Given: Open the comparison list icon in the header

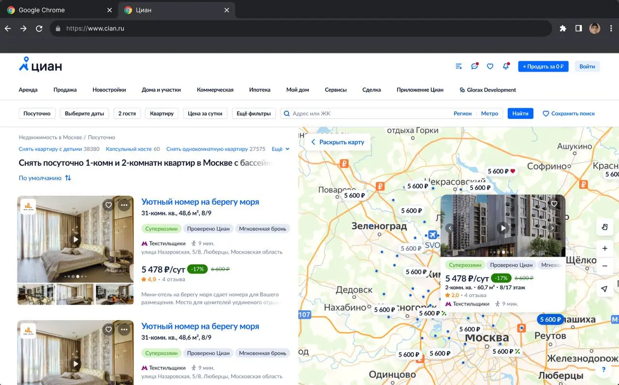Looking at the screenshot, I should coord(459,67).
